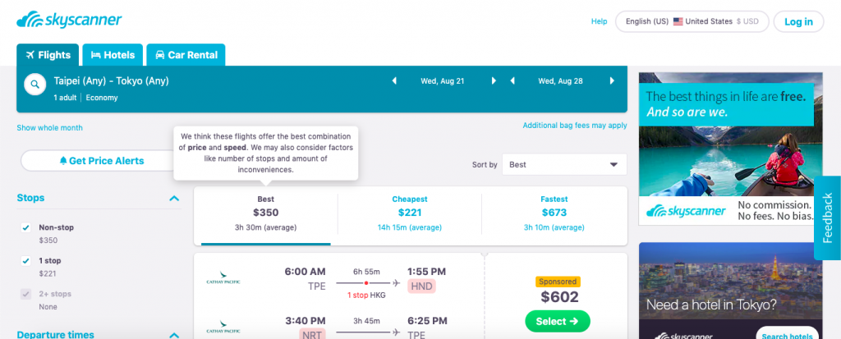
Task: Click the magnifier search icon beside Taipei
Action: tap(34, 85)
